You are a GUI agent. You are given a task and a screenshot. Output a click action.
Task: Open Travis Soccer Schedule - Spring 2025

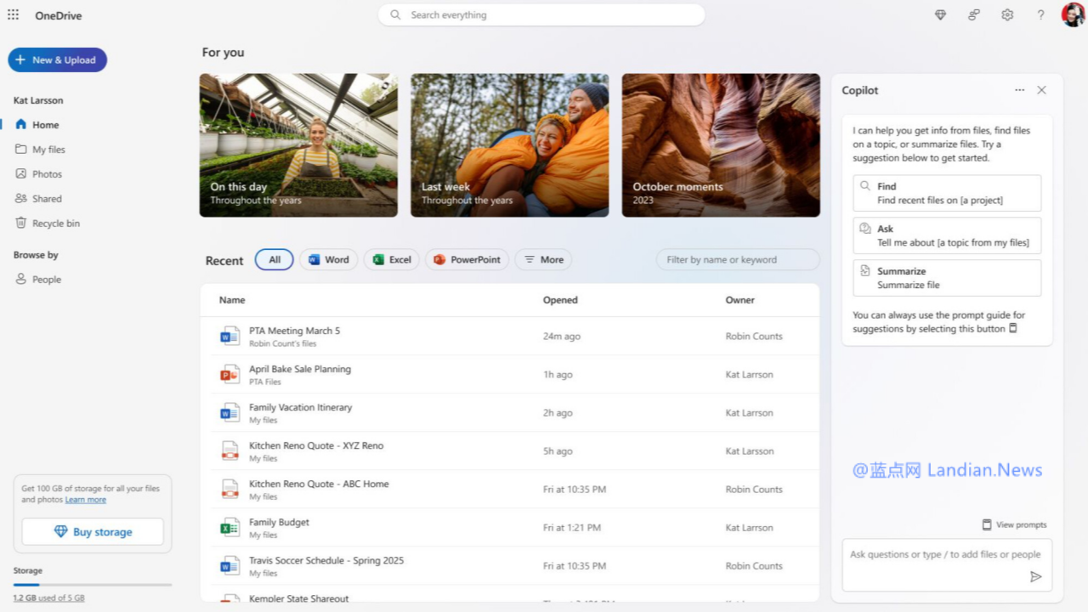[326, 560]
